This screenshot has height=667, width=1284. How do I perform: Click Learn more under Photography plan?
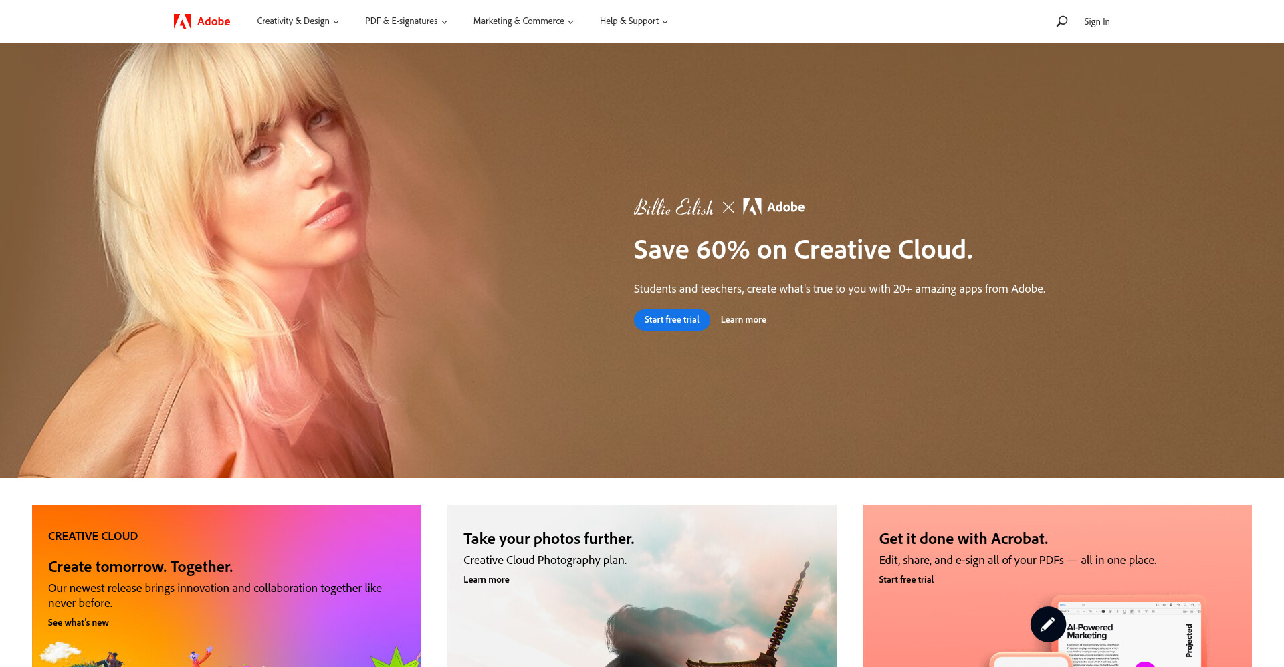(486, 579)
